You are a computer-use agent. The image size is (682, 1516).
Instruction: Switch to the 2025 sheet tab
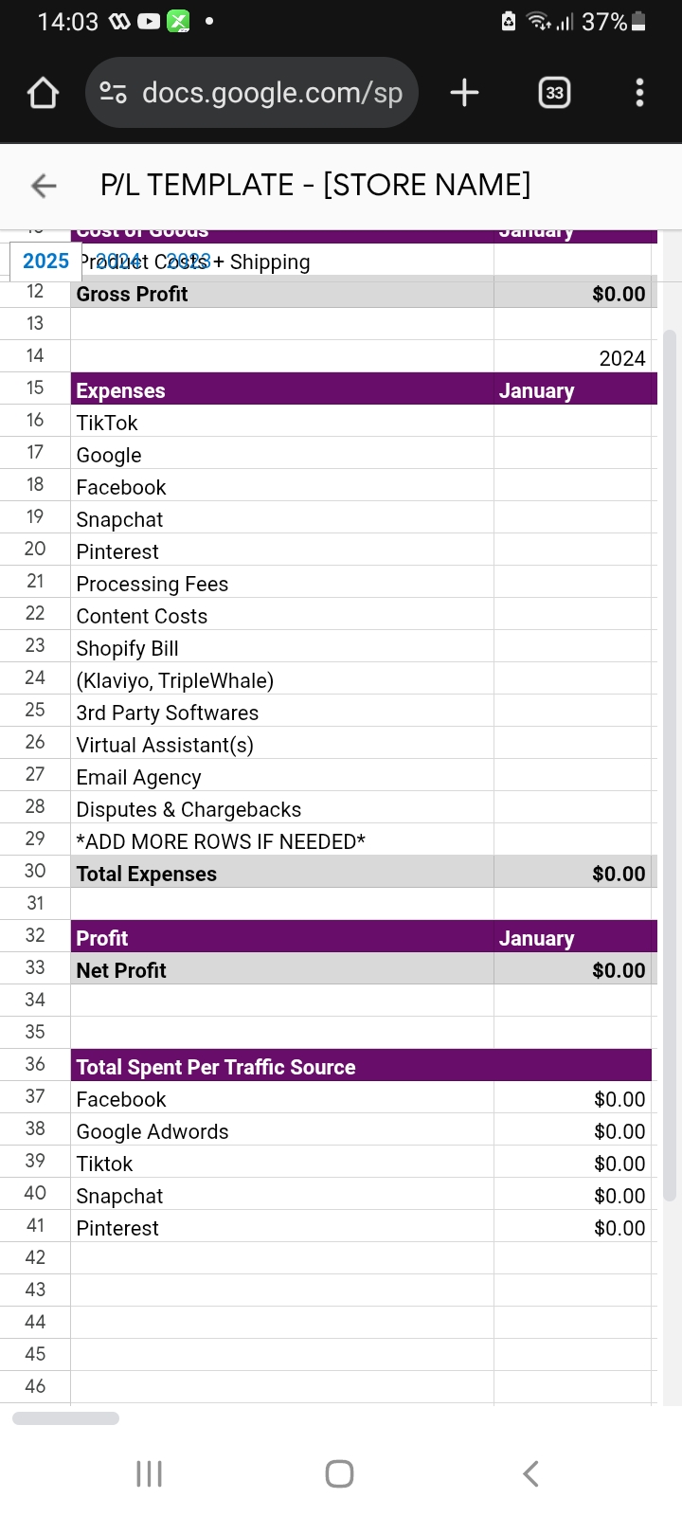[x=45, y=262]
